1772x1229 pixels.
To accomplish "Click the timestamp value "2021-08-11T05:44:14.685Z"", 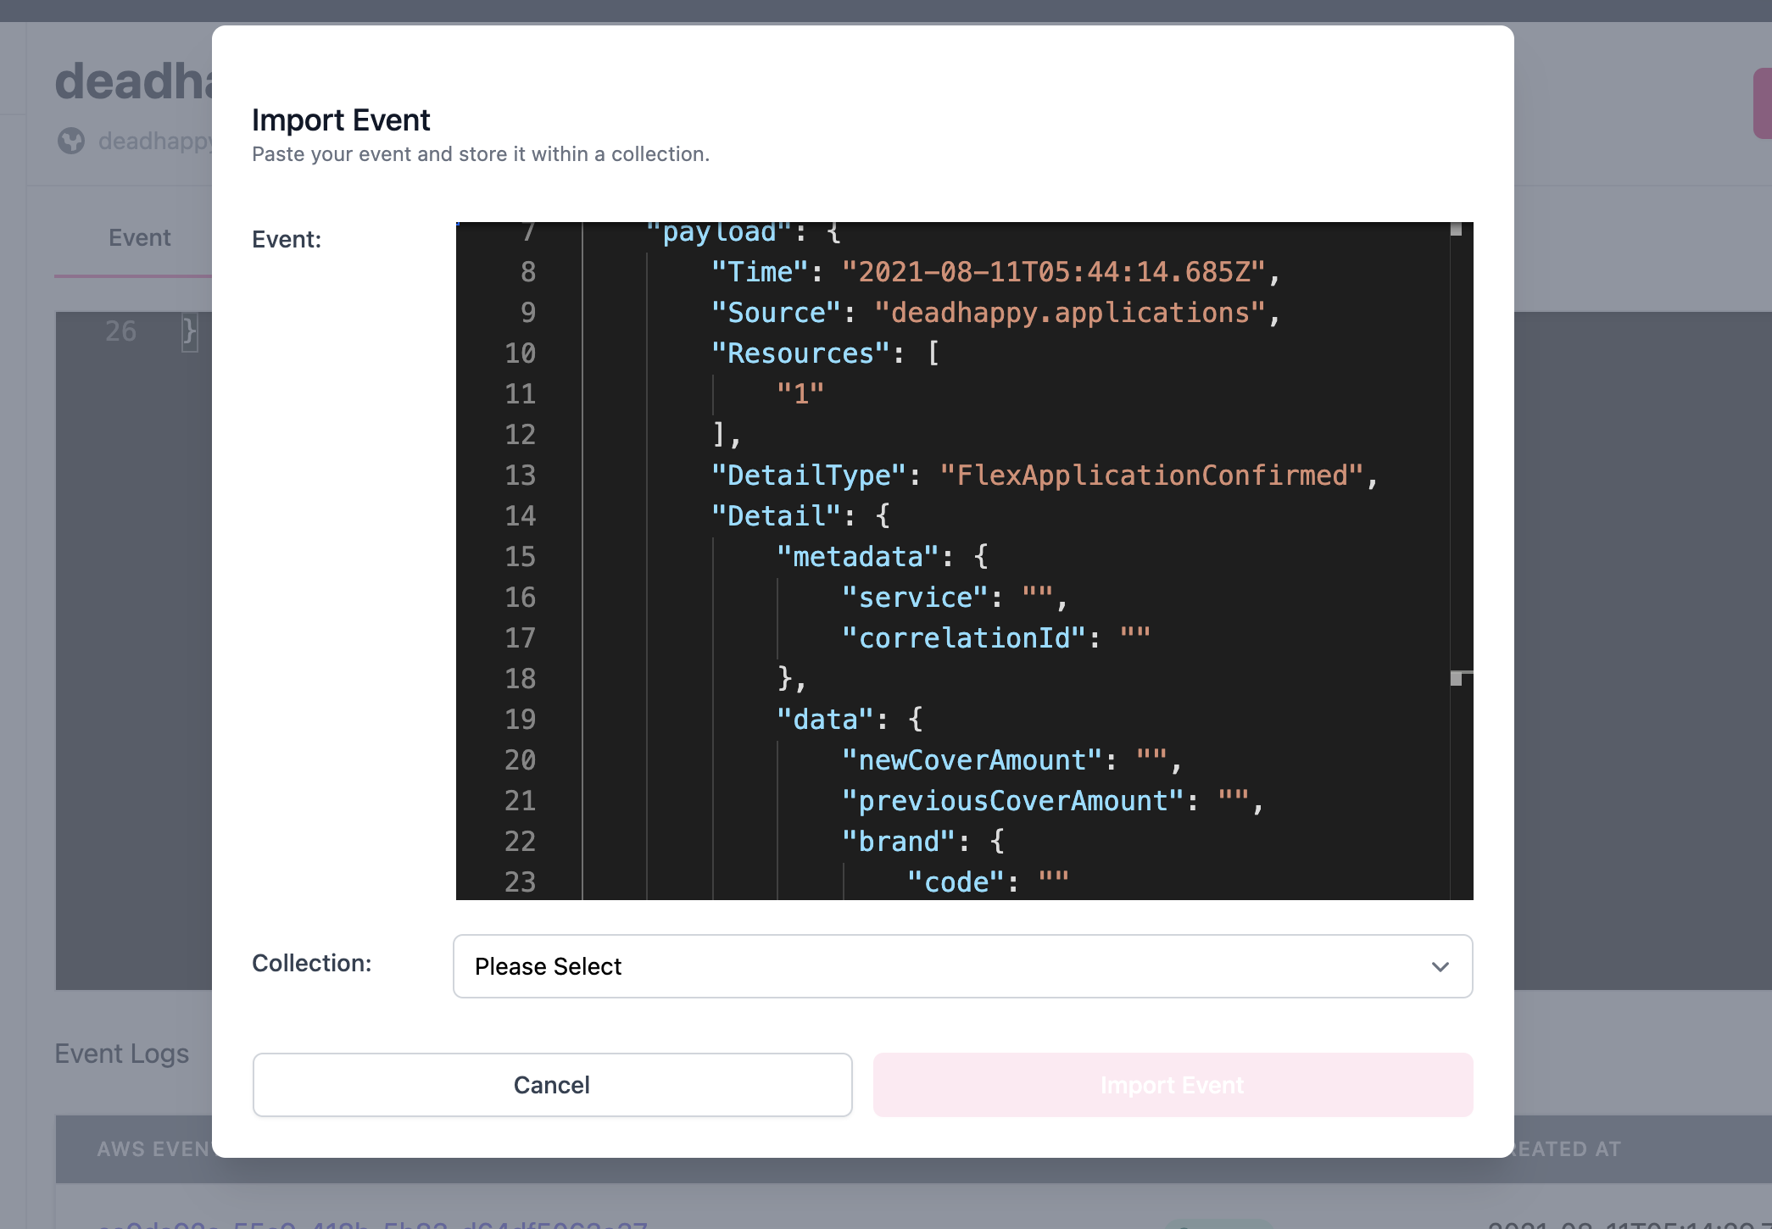I will pyautogui.click(x=1053, y=272).
